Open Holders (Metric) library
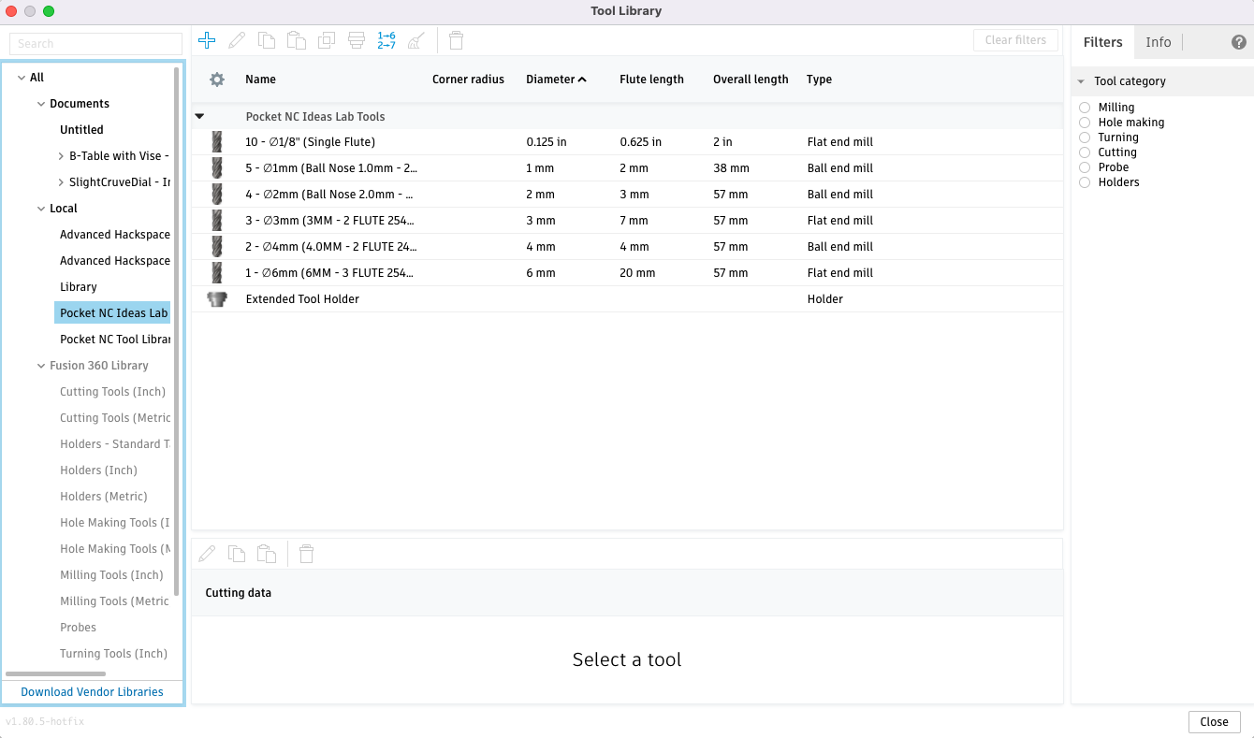The image size is (1254, 738). pyautogui.click(x=104, y=497)
